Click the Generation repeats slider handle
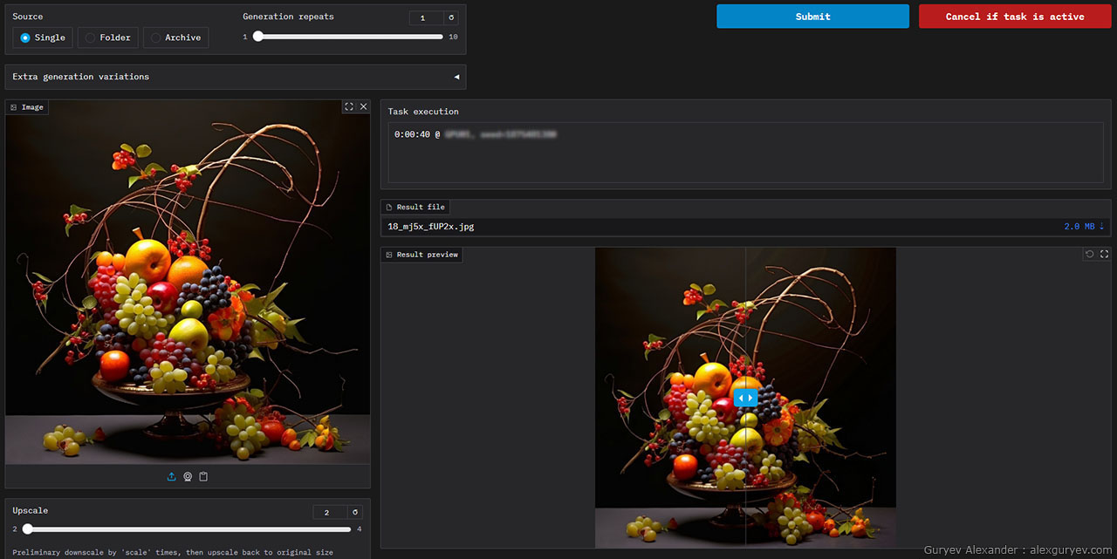The width and height of the screenshot is (1117, 559). click(x=258, y=37)
